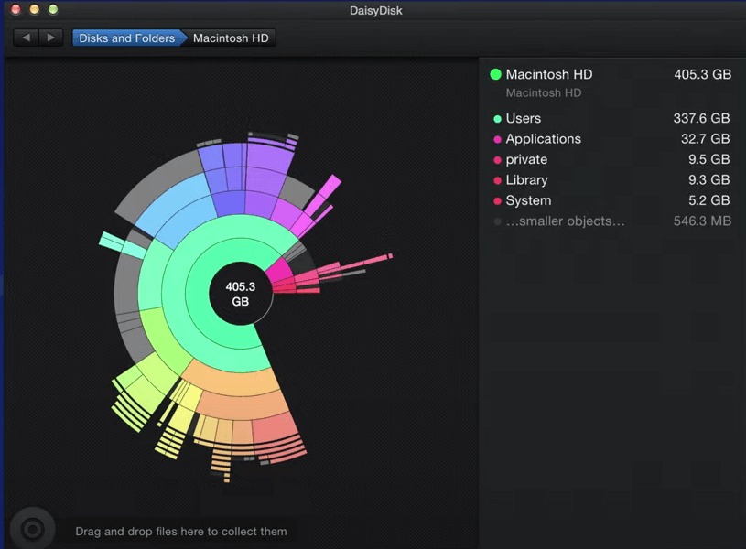Click the 405.3 GB total in sidebar
Viewport: 746px width, 549px height.
pos(702,74)
